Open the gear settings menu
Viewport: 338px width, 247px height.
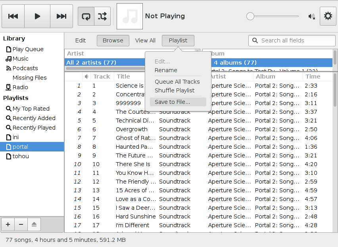pos(328,16)
